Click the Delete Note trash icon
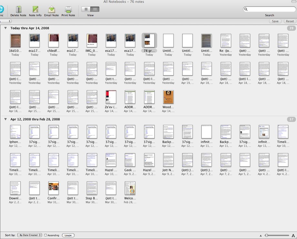The height and width of the screenshot is (239, 297). coord(18,9)
